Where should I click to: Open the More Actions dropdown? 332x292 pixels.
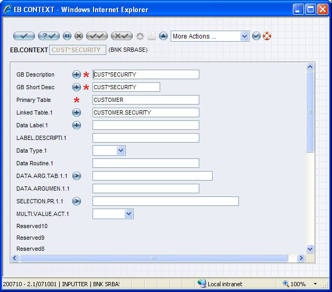click(x=210, y=36)
